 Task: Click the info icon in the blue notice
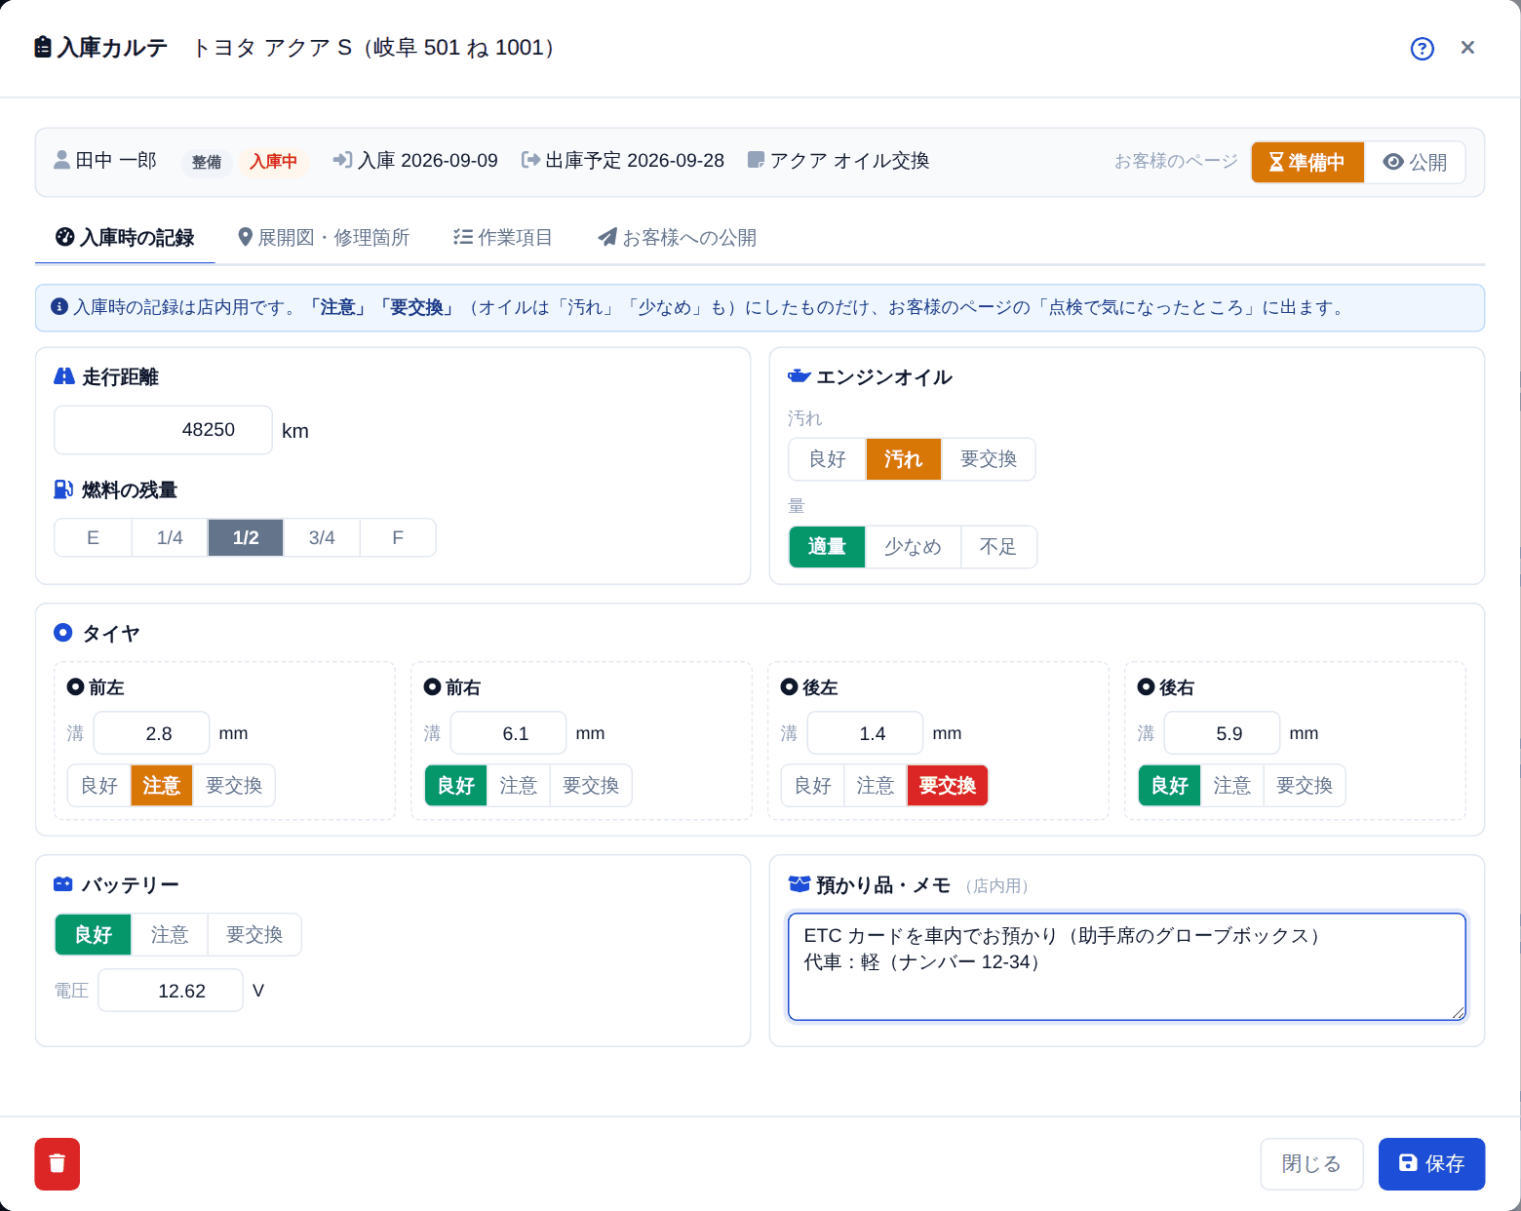(x=59, y=307)
